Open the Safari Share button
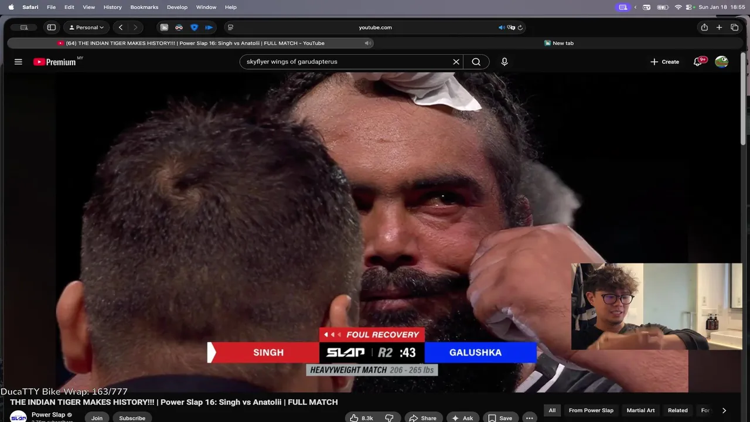Viewport: 750px width, 422px height. tap(704, 28)
